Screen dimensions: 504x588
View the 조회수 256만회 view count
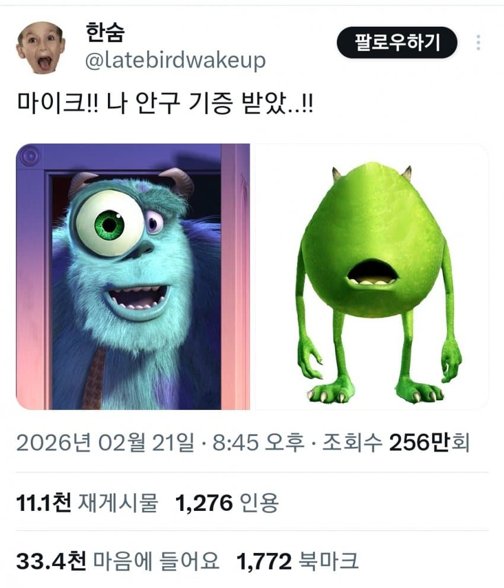395,443
